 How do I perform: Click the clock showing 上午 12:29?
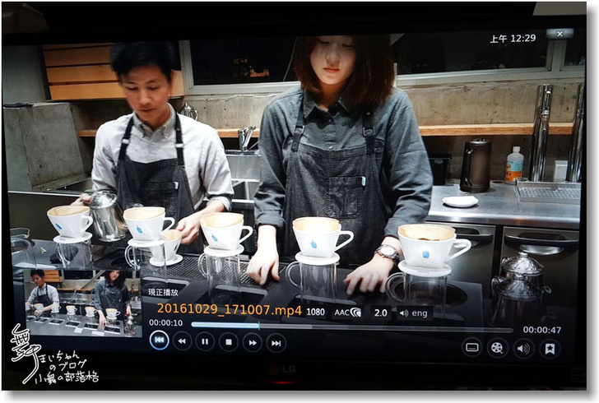pos(513,38)
